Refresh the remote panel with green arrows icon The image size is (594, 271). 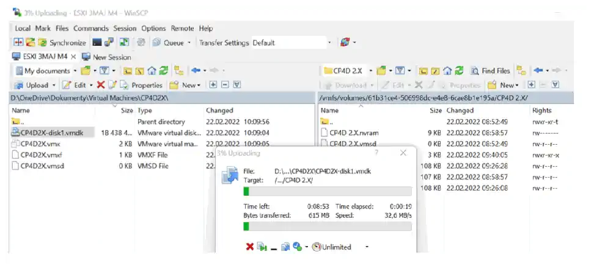[x=459, y=71]
